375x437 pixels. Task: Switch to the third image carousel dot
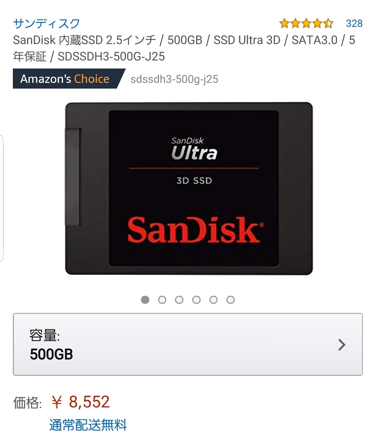tap(179, 300)
